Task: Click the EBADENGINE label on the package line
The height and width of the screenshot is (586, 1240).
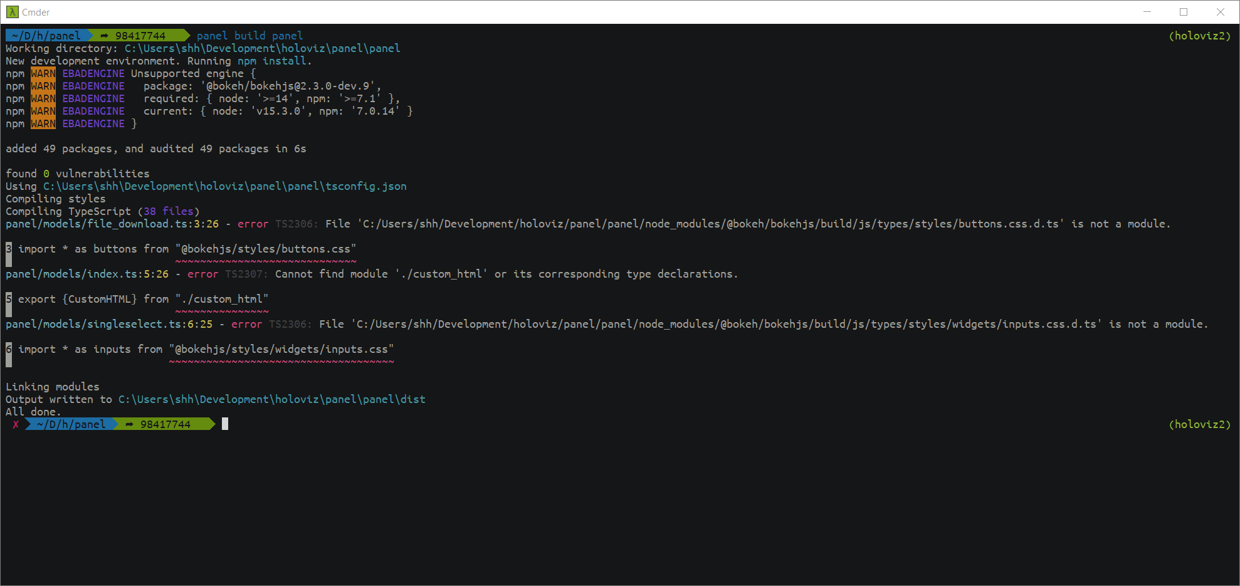Action: pyautogui.click(x=93, y=86)
